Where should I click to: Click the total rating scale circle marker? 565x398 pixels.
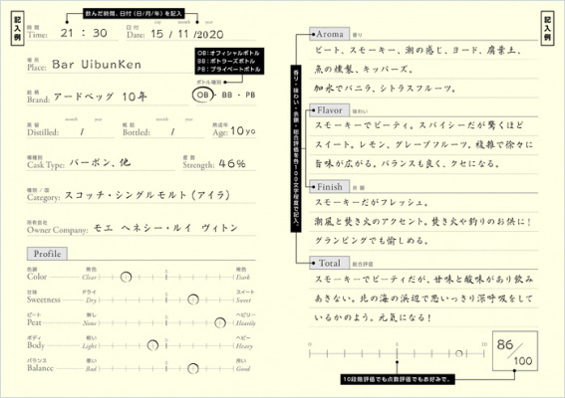coord(458,354)
